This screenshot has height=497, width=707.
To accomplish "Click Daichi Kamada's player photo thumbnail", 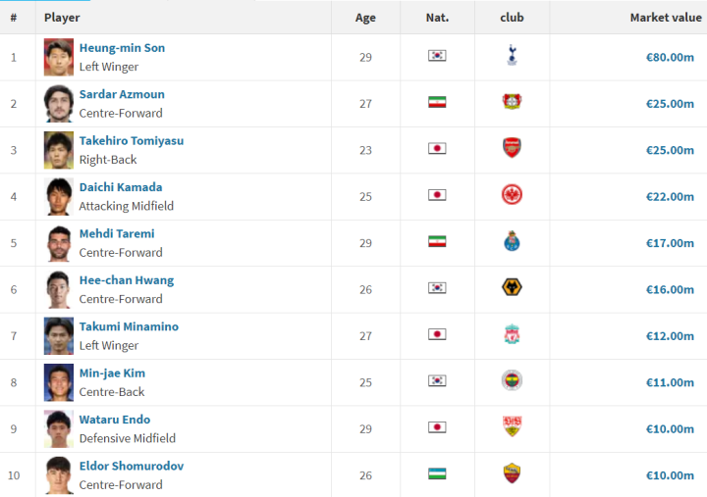I will click(x=59, y=196).
